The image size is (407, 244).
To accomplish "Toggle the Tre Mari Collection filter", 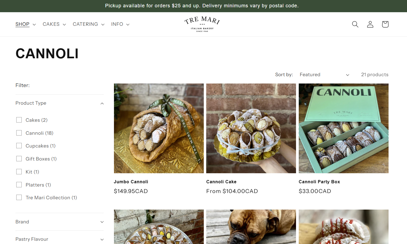I will point(19,197).
